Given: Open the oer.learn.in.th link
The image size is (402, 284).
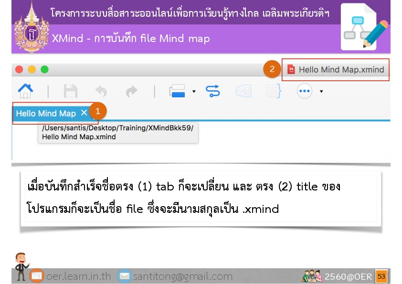Looking at the screenshot, I should tap(78, 276).
